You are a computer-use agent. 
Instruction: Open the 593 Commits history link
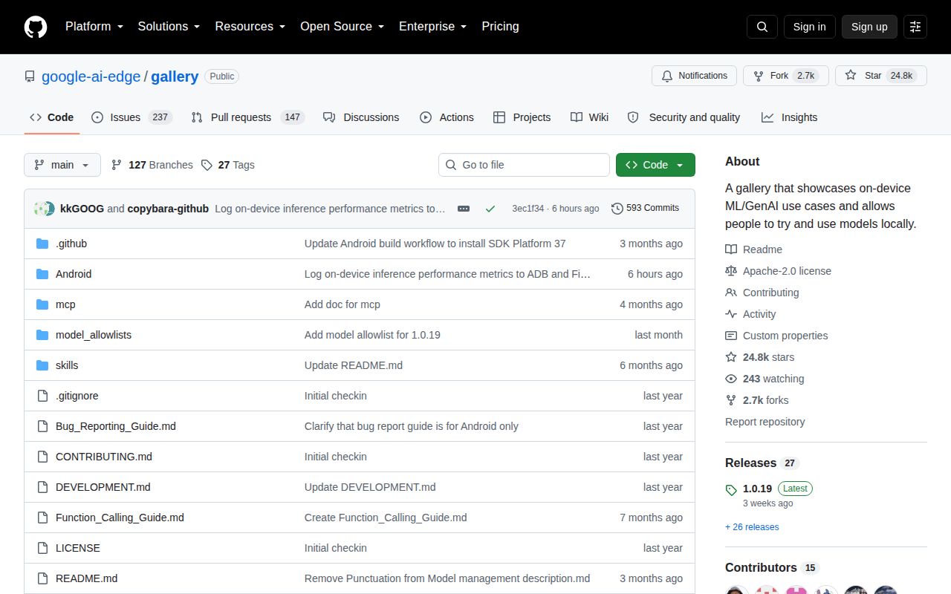645,208
